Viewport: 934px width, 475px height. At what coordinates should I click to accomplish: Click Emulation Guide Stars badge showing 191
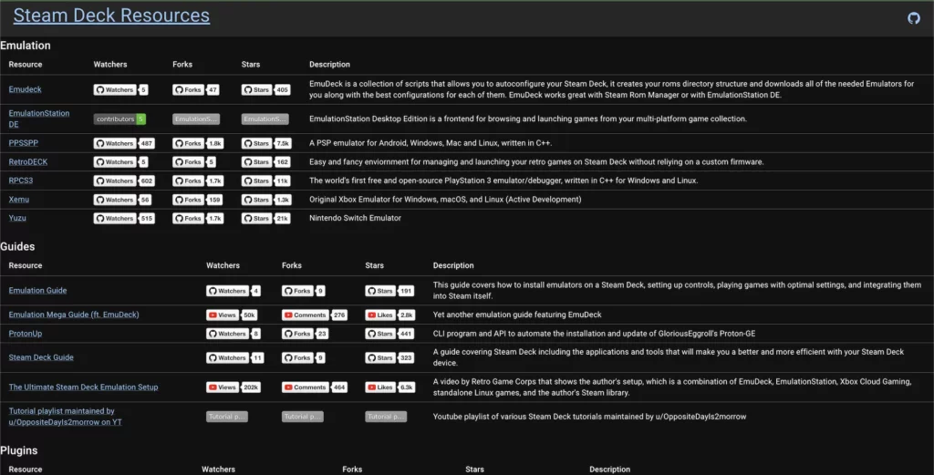pos(389,291)
